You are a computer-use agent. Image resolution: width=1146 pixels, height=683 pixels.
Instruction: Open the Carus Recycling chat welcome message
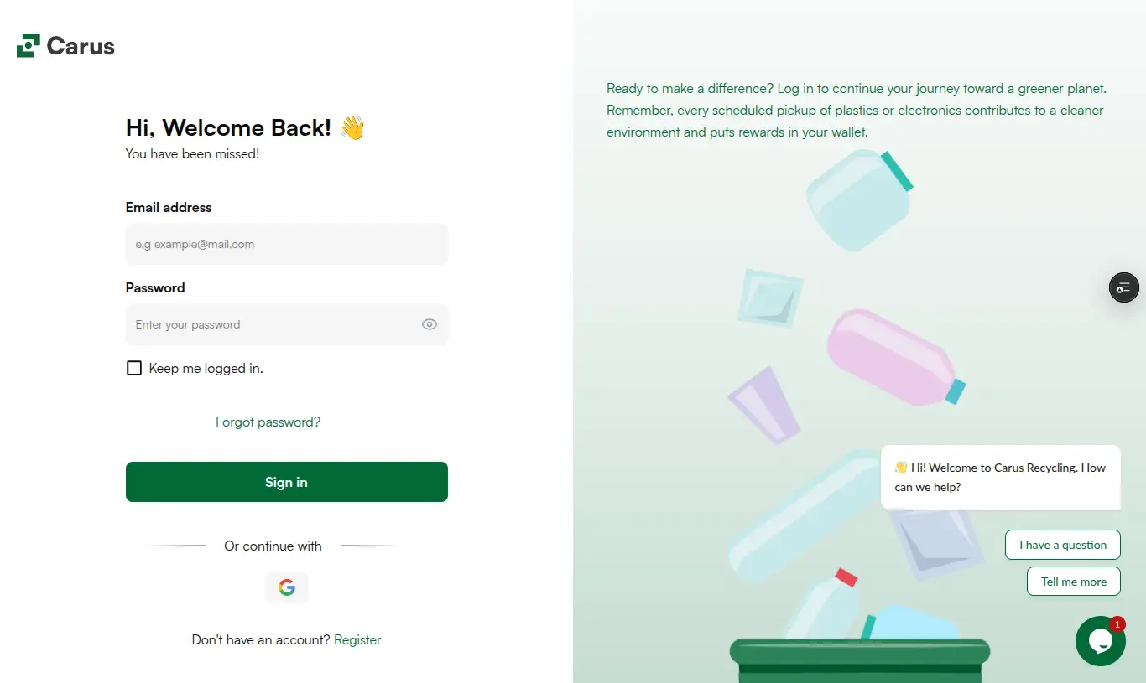(1001, 477)
